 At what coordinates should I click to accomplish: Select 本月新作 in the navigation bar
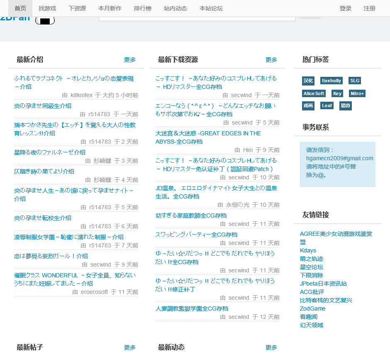(x=110, y=8)
